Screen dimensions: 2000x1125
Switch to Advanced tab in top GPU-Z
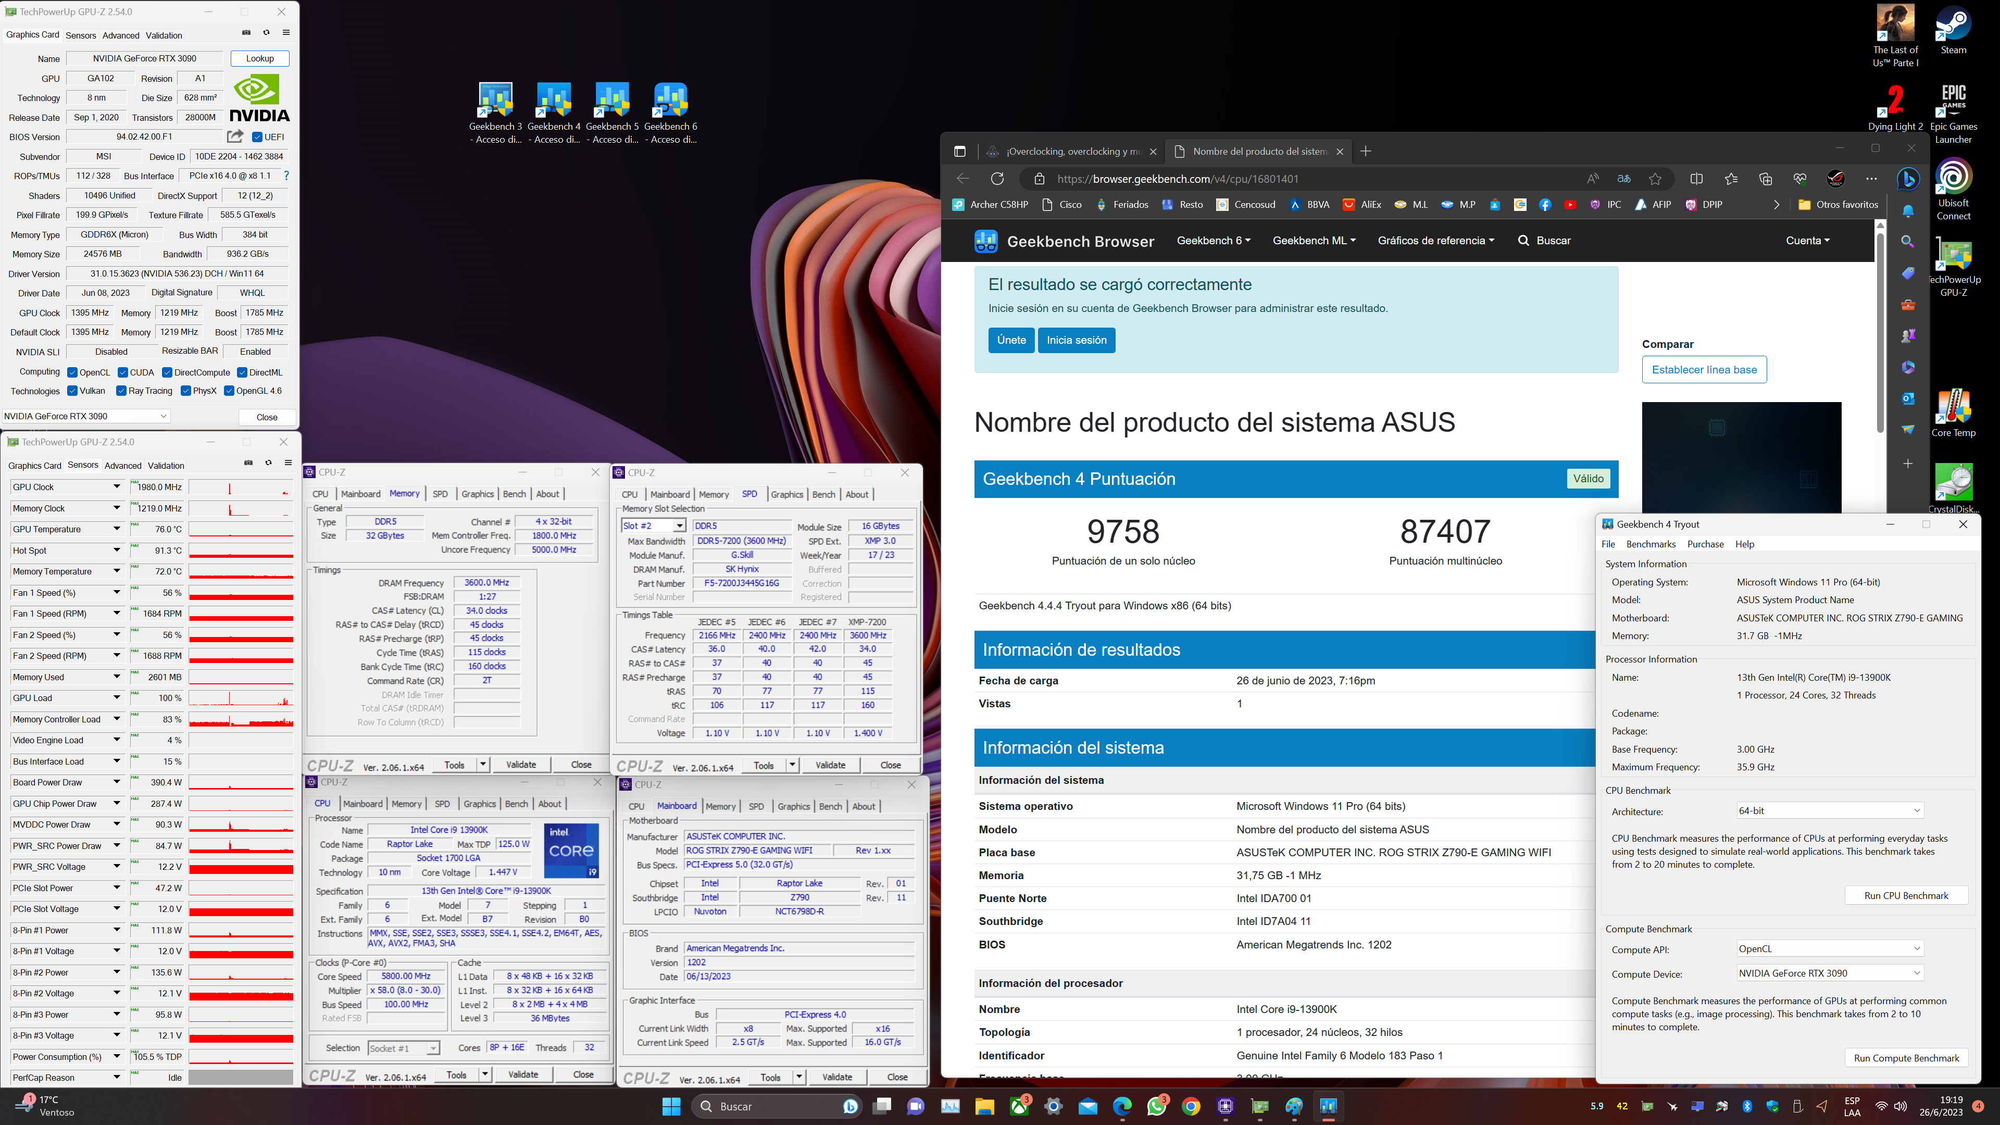tap(121, 35)
